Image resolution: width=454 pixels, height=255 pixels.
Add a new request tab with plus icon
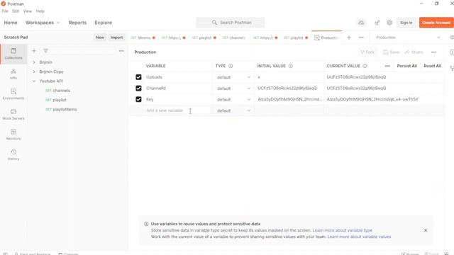coord(349,38)
